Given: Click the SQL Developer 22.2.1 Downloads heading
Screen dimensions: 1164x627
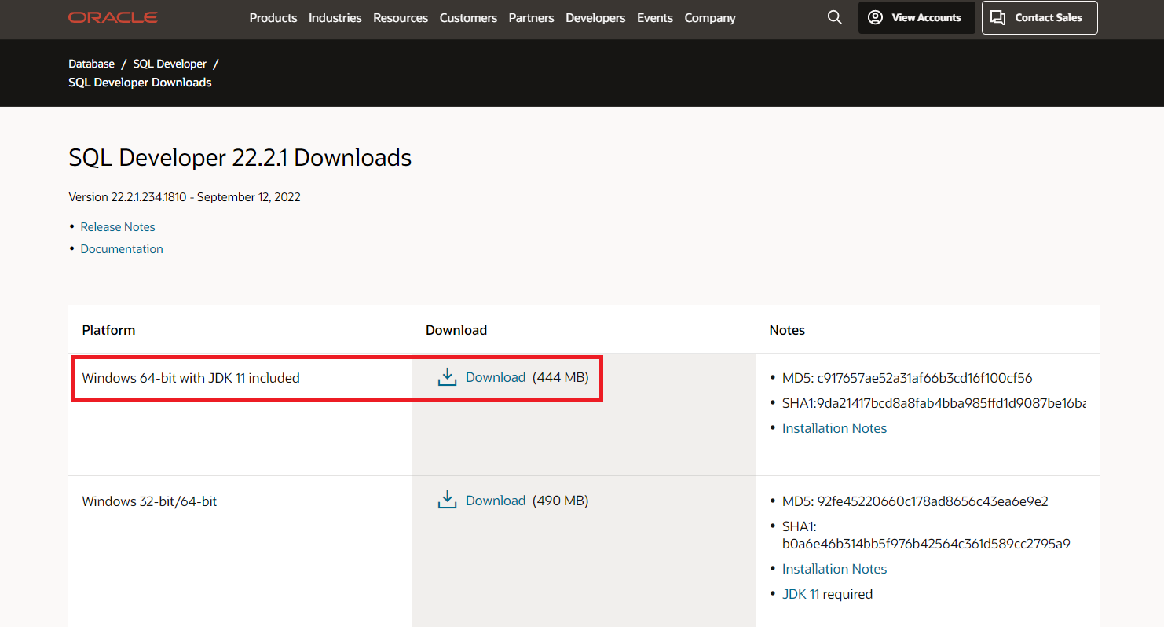Looking at the screenshot, I should point(240,158).
